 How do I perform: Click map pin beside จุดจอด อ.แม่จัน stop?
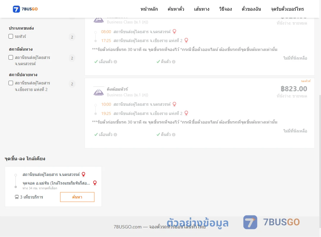95,183
